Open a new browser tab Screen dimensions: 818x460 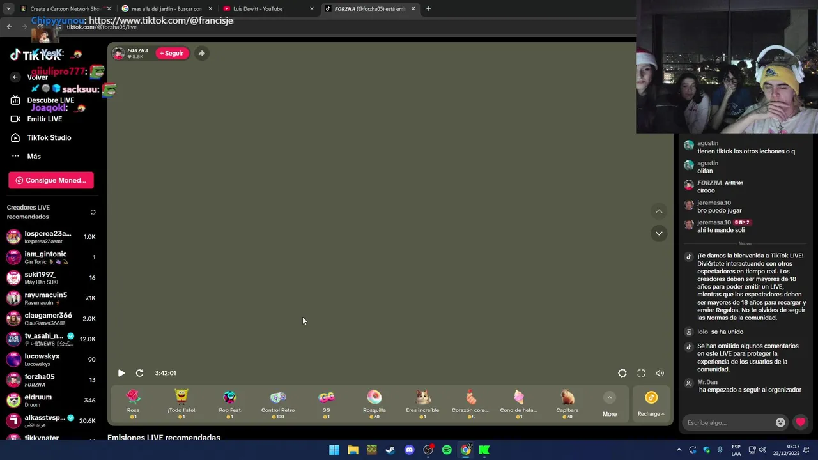point(428,9)
